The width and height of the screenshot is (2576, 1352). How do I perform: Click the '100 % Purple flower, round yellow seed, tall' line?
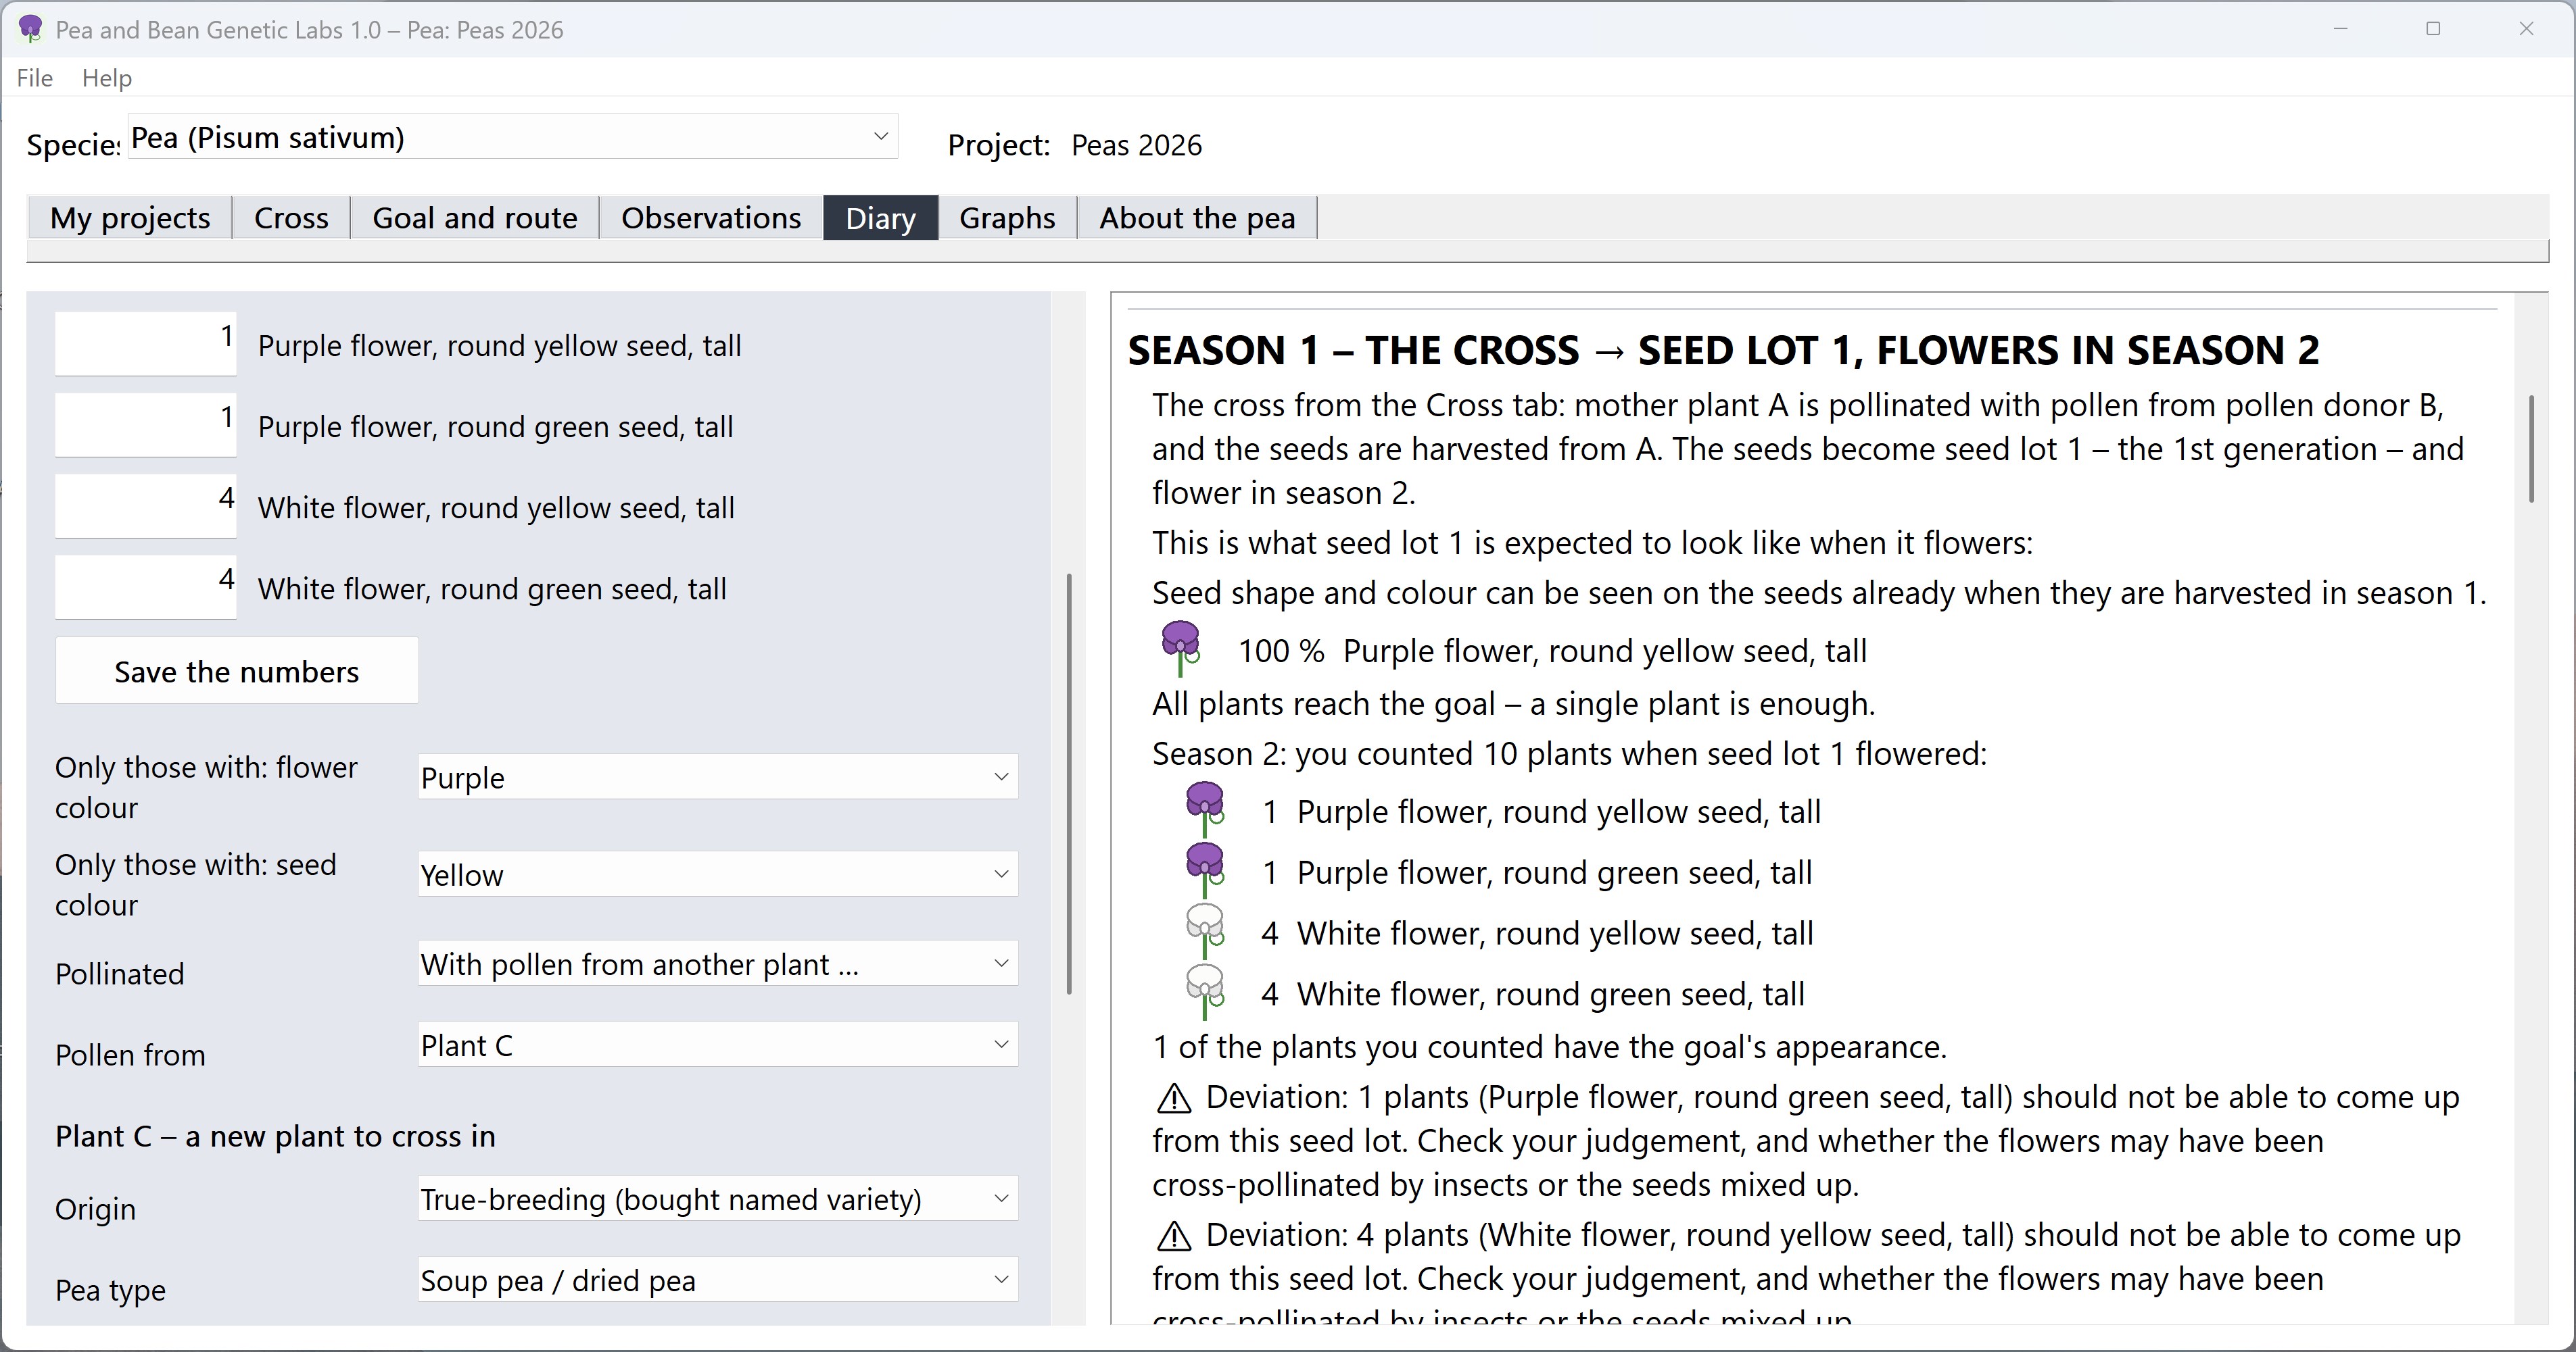point(1552,651)
